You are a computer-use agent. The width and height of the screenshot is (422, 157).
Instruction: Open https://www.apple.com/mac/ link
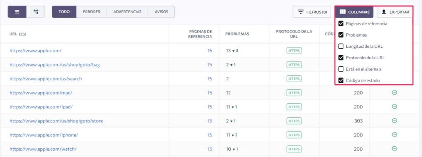pyautogui.click(x=41, y=93)
